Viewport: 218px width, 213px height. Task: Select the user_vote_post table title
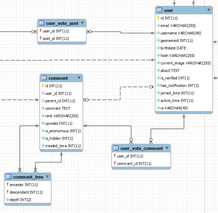click(x=62, y=24)
